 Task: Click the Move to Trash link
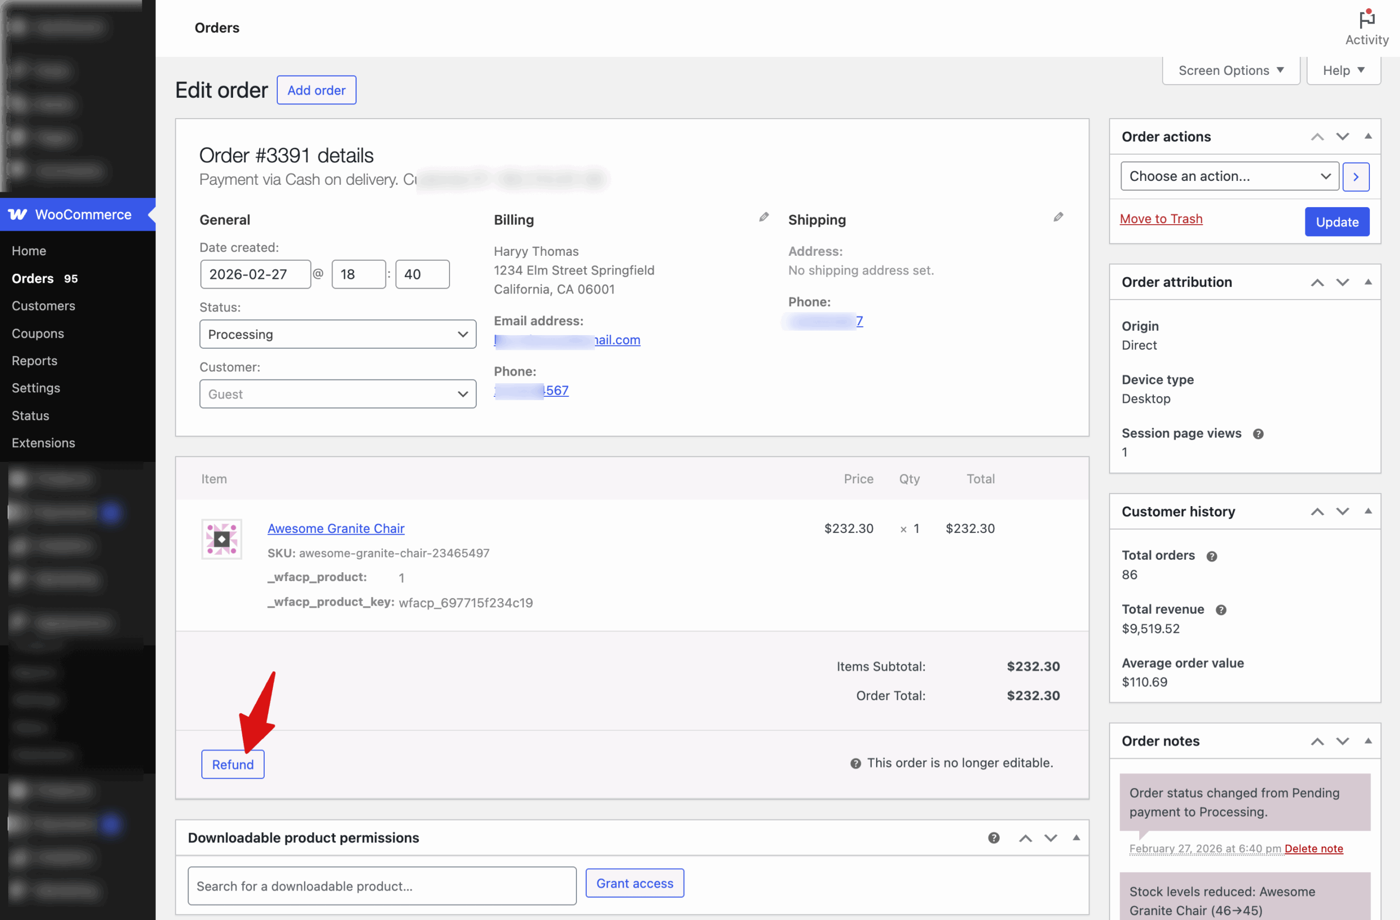[x=1160, y=218]
